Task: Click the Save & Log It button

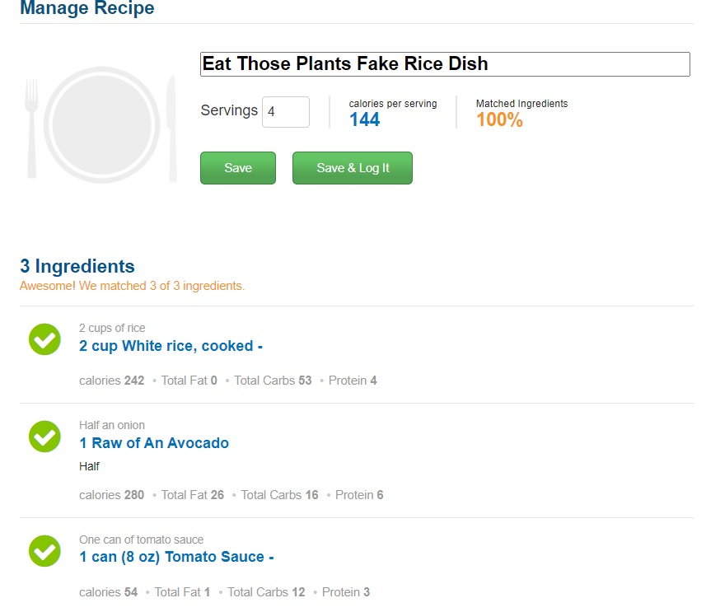Action: click(353, 168)
